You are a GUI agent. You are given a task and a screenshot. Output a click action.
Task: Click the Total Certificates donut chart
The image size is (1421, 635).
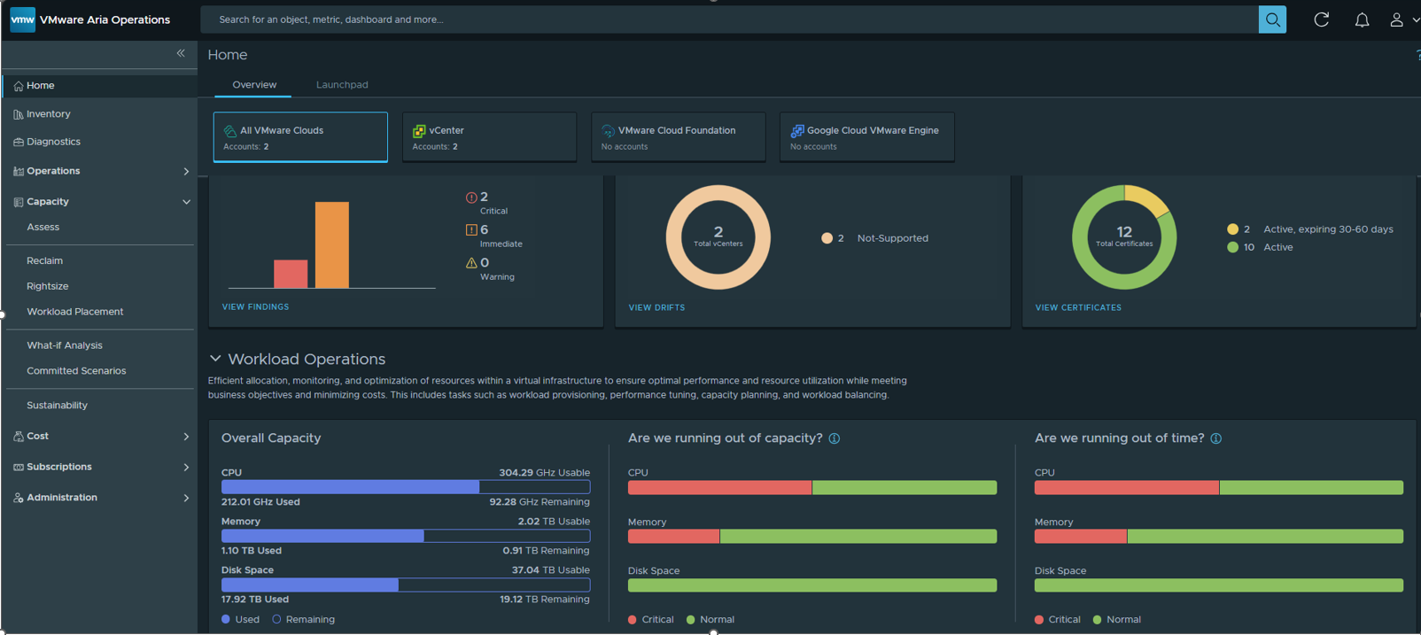pyautogui.click(x=1124, y=237)
